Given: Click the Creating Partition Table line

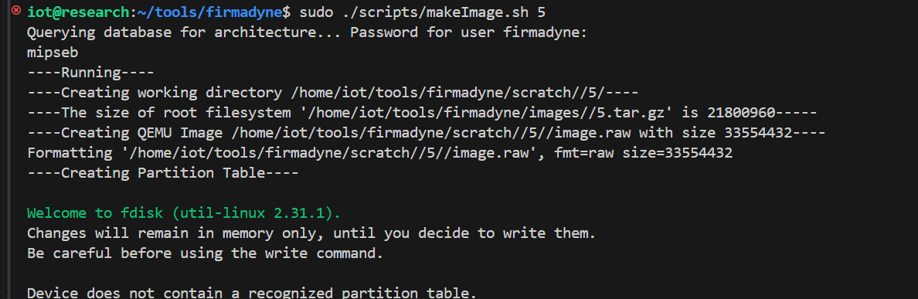Looking at the screenshot, I should point(163,173).
